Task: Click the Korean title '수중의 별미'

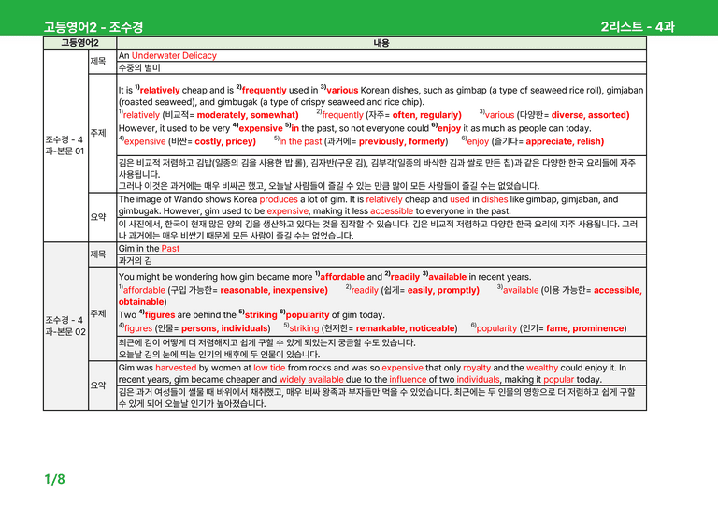Action: pyautogui.click(x=139, y=67)
